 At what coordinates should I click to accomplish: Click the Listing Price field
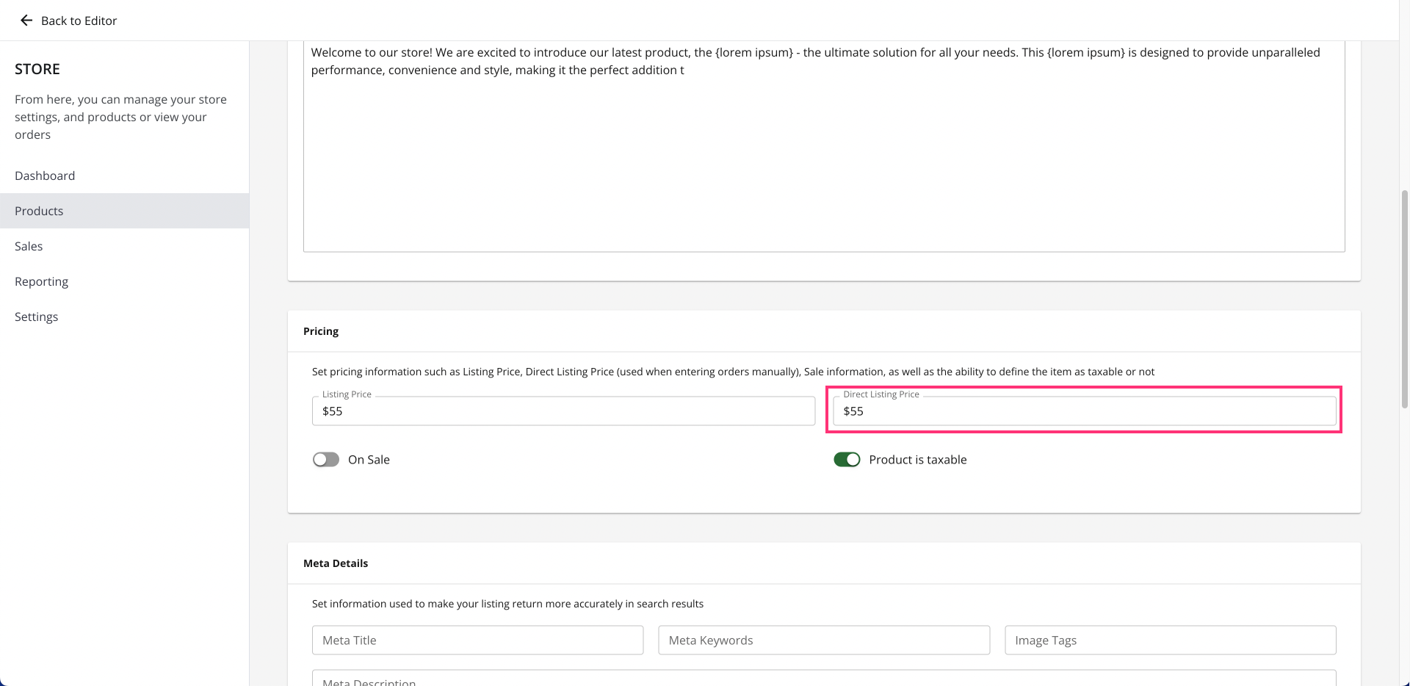[563, 411]
